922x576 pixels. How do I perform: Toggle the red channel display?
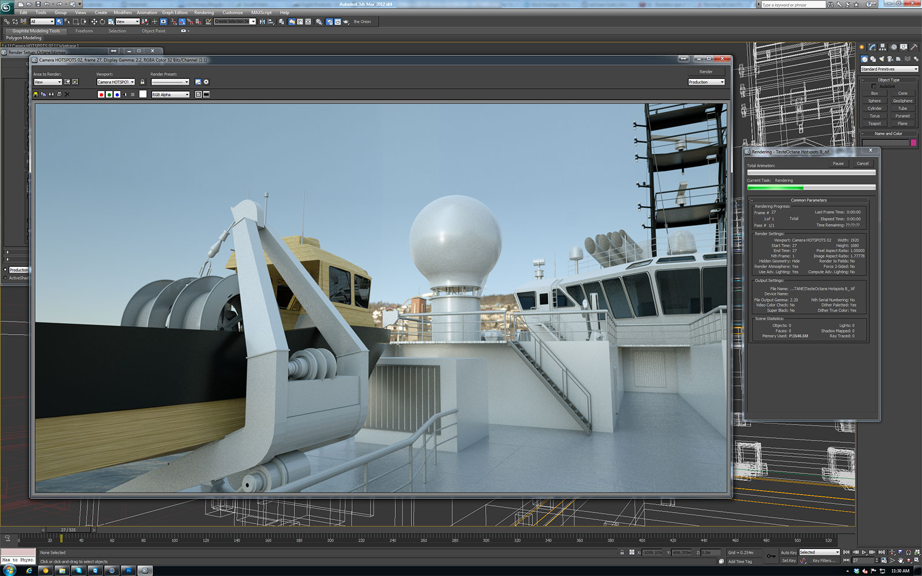coord(101,94)
